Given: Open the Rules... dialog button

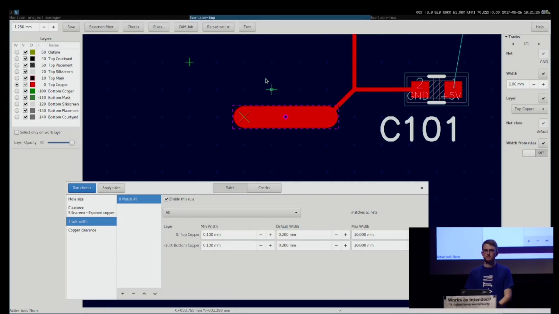Looking at the screenshot, I should (159, 27).
